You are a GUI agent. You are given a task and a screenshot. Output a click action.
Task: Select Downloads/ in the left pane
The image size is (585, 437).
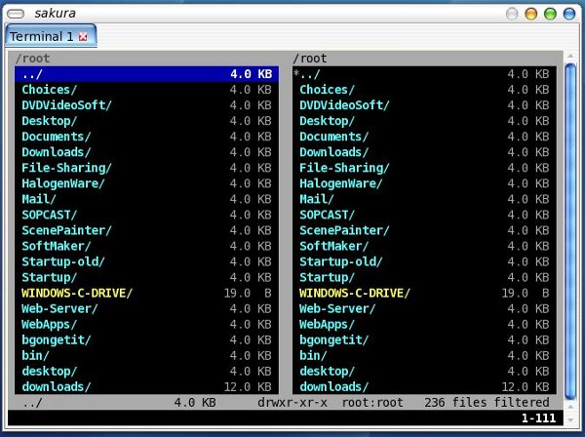pyautogui.click(x=146, y=152)
